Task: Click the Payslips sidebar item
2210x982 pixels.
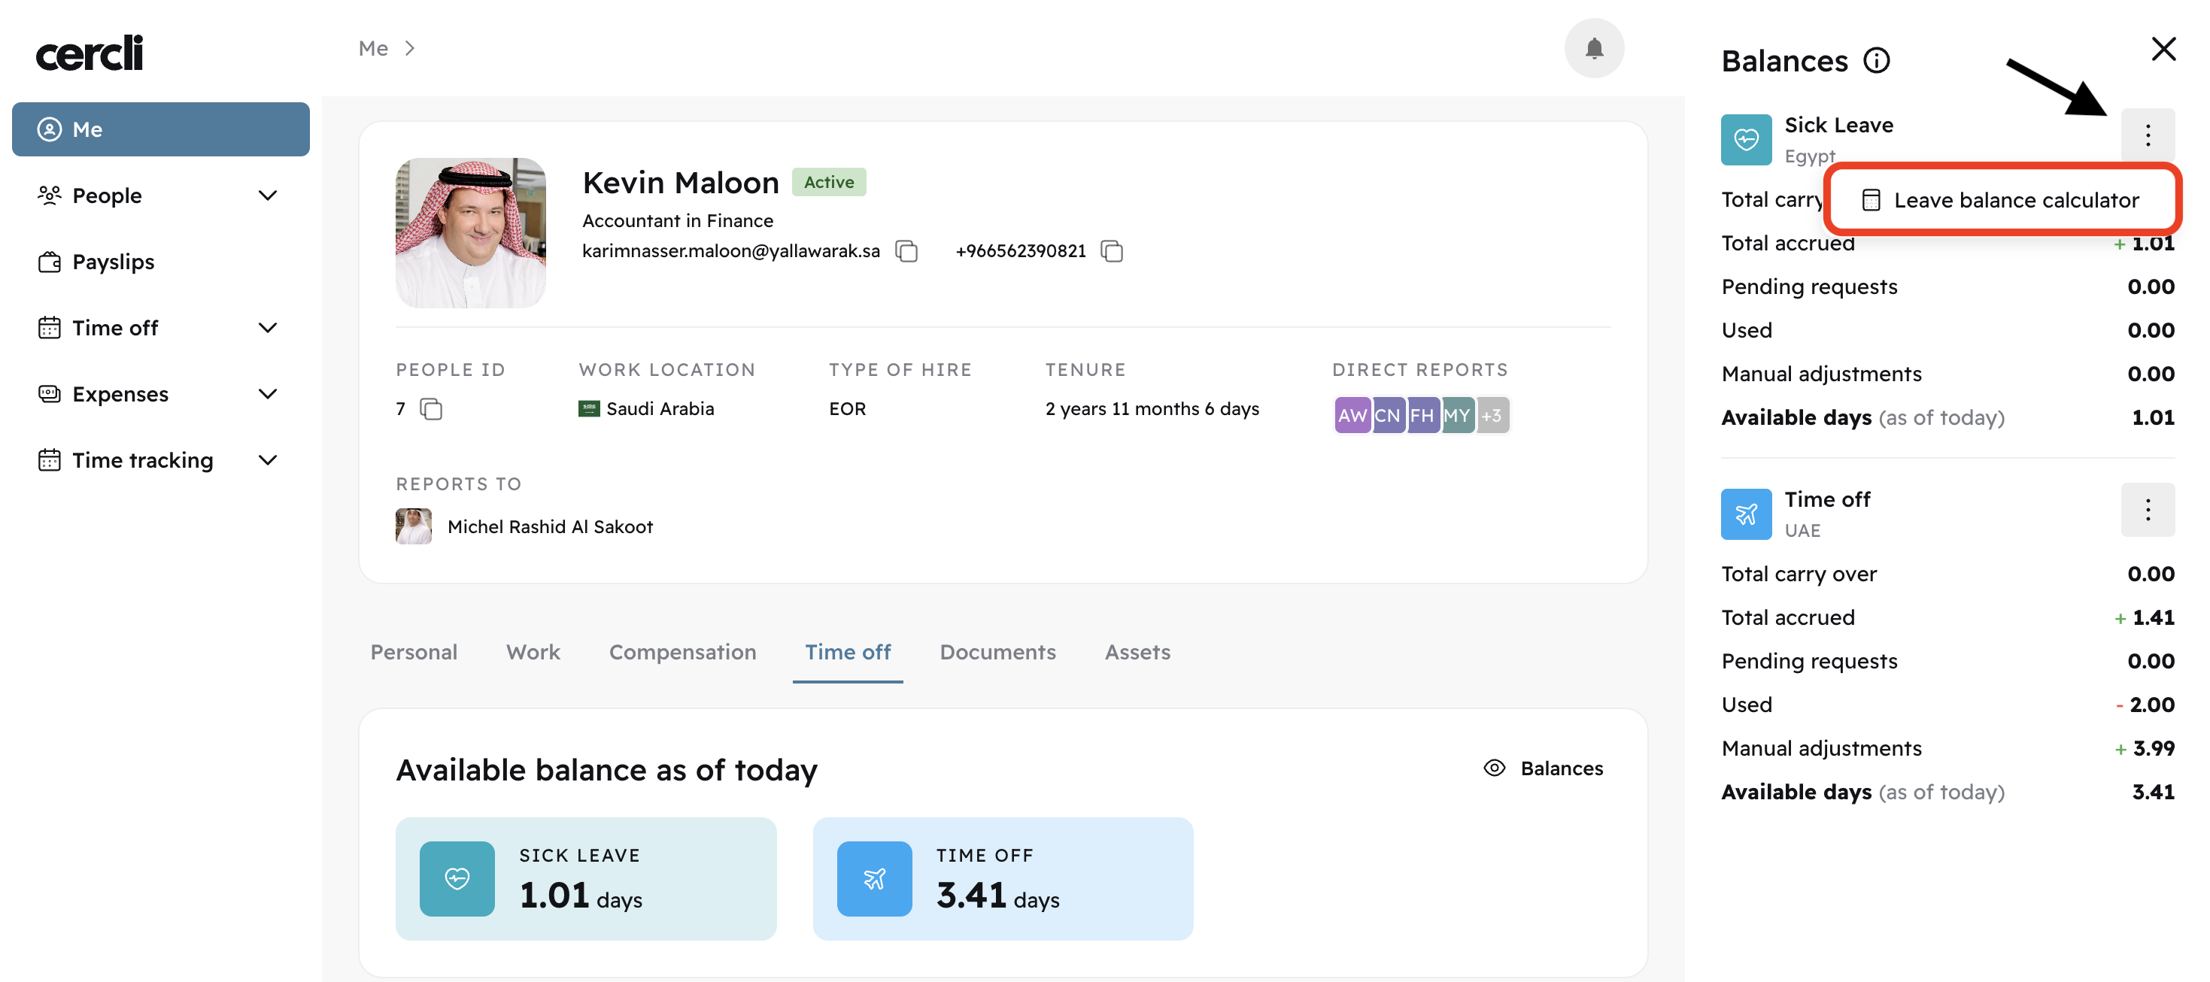Action: coord(114,262)
